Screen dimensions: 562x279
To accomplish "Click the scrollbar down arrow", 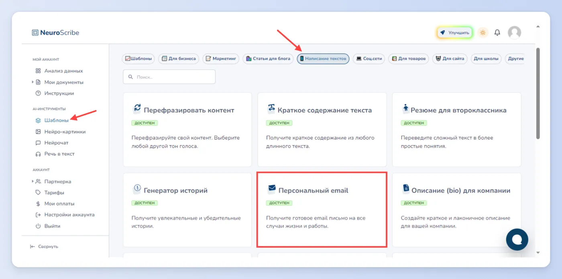I will 538,253.
